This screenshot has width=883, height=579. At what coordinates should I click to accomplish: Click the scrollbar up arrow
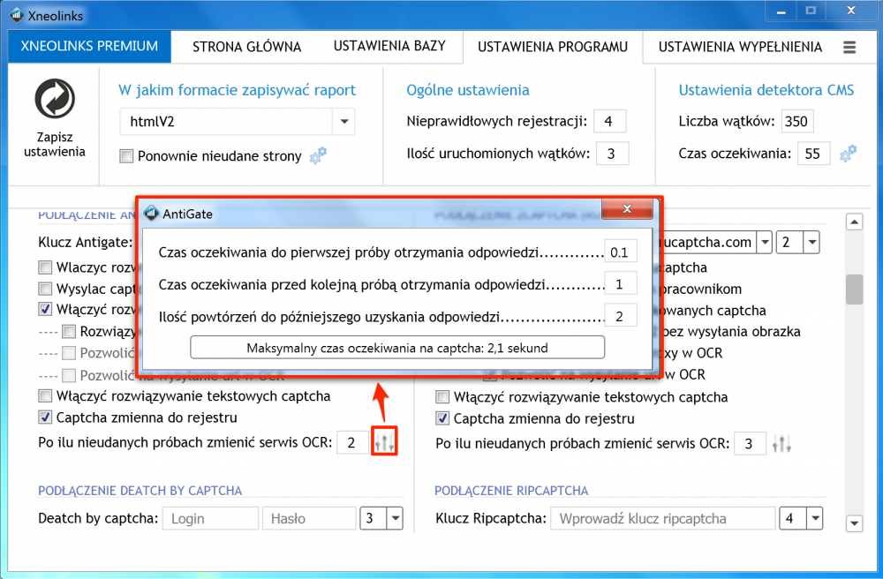[854, 222]
